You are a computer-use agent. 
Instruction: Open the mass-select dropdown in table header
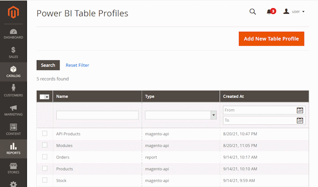[45, 97]
